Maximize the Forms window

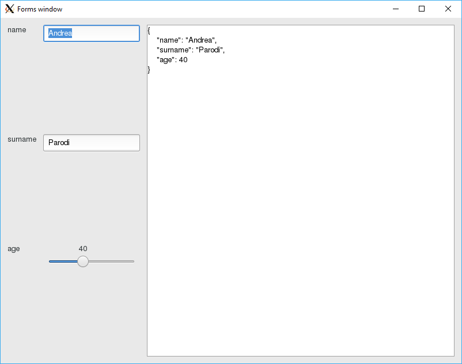point(422,9)
